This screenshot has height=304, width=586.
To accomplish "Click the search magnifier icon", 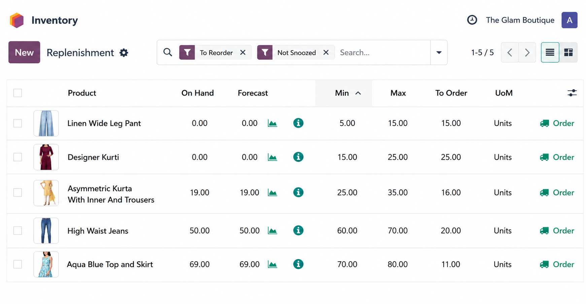I will [x=168, y=53].
